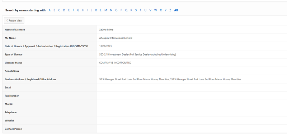Click the Annotations label
Viewport: 287px width, 134px height.
coord(12,71)
